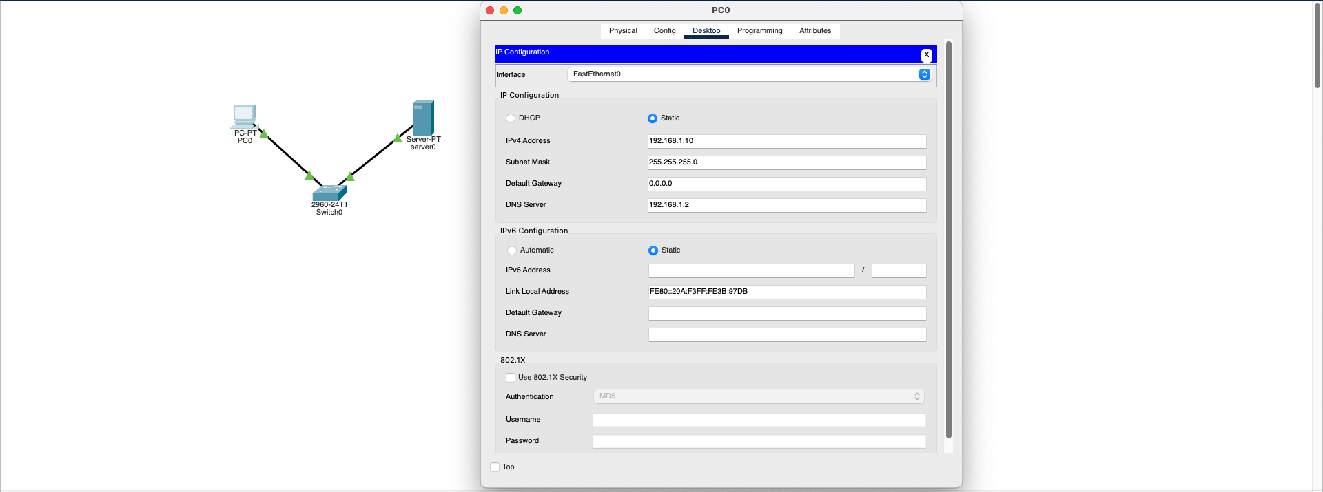Click the IPv4 Address field
The height and width of the screenshot is (492, 1323).
click(x=787, y=141)
